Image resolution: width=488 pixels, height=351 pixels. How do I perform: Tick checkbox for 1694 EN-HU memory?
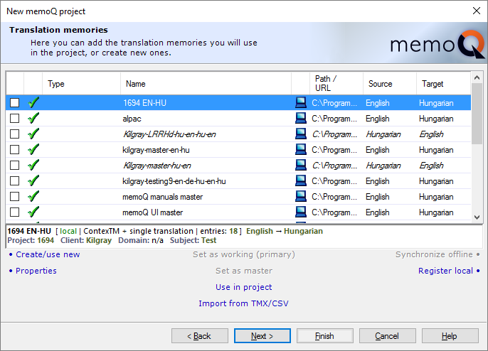(15, 102)
